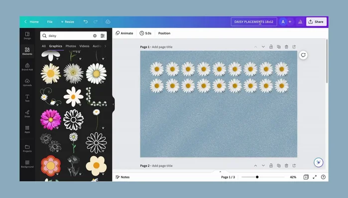
Task: Add a new page after Page 2
Action: [x=294, y=166]
